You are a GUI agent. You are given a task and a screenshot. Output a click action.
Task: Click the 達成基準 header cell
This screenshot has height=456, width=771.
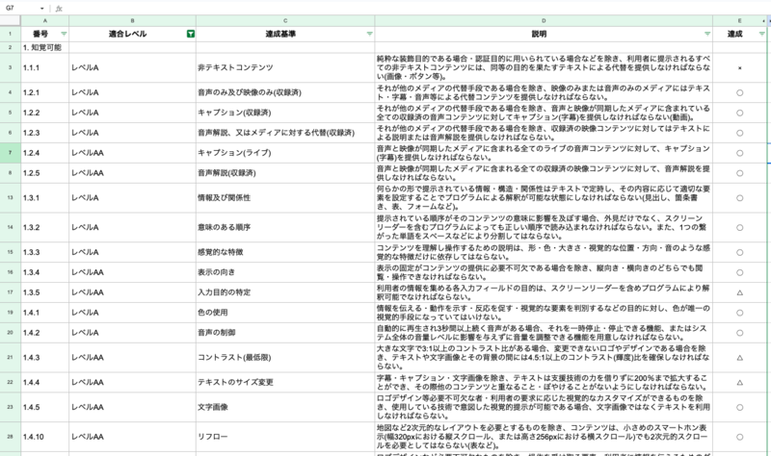[x=285, y=34]
